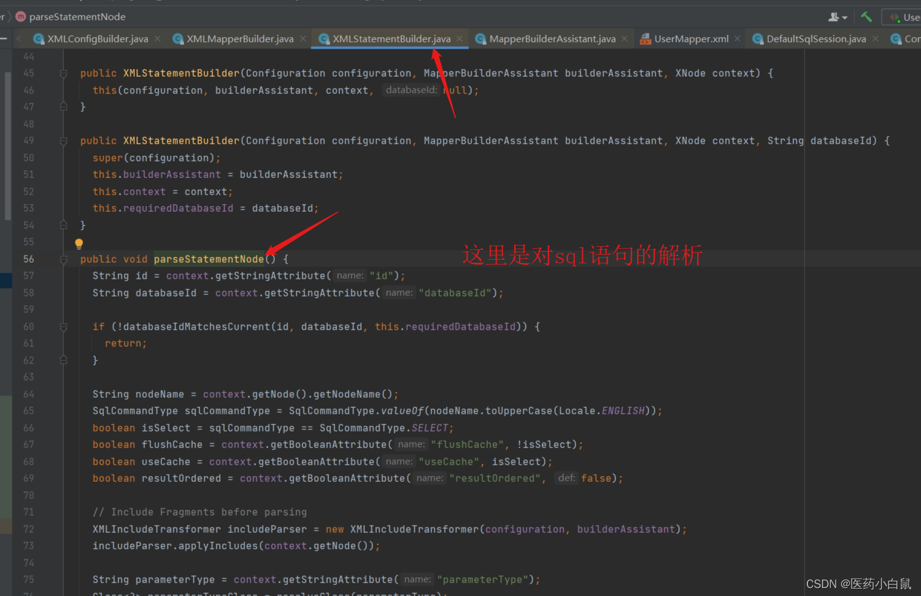Click the XMLMapperBuilder.java class icon
The height and width of the screenshot is (596, 921).
(178, 39)
